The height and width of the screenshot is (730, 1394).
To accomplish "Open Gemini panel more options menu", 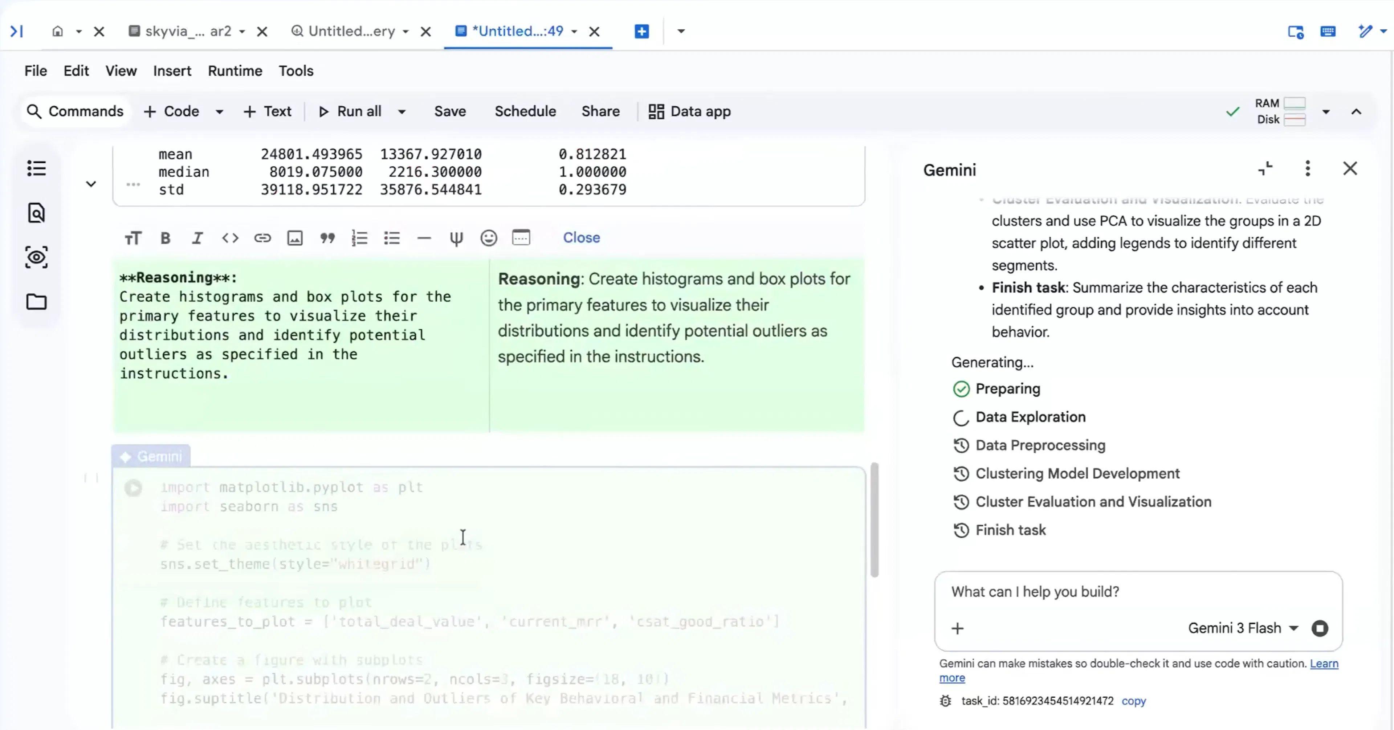I will (x=1307, y=169).
